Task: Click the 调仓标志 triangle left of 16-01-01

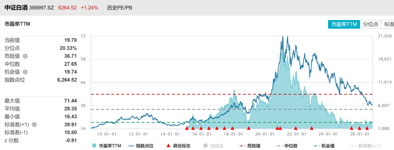Action: (x=201, y=128)
